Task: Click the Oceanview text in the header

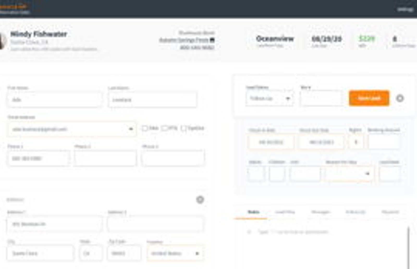Action: (x=275, y=39)
